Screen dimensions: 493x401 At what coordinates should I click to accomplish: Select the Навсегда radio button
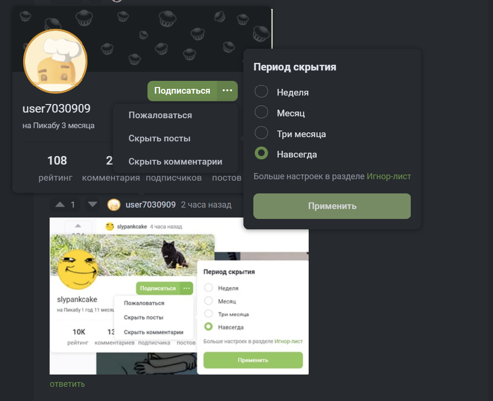point(261,154)
